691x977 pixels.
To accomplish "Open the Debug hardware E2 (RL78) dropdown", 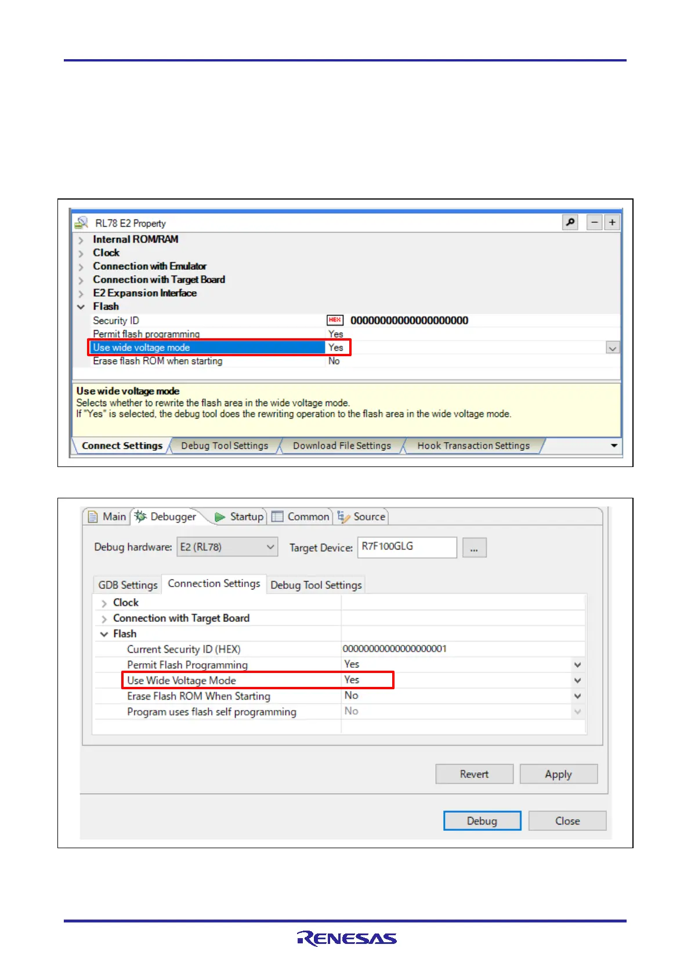I will tap(227, 547).
